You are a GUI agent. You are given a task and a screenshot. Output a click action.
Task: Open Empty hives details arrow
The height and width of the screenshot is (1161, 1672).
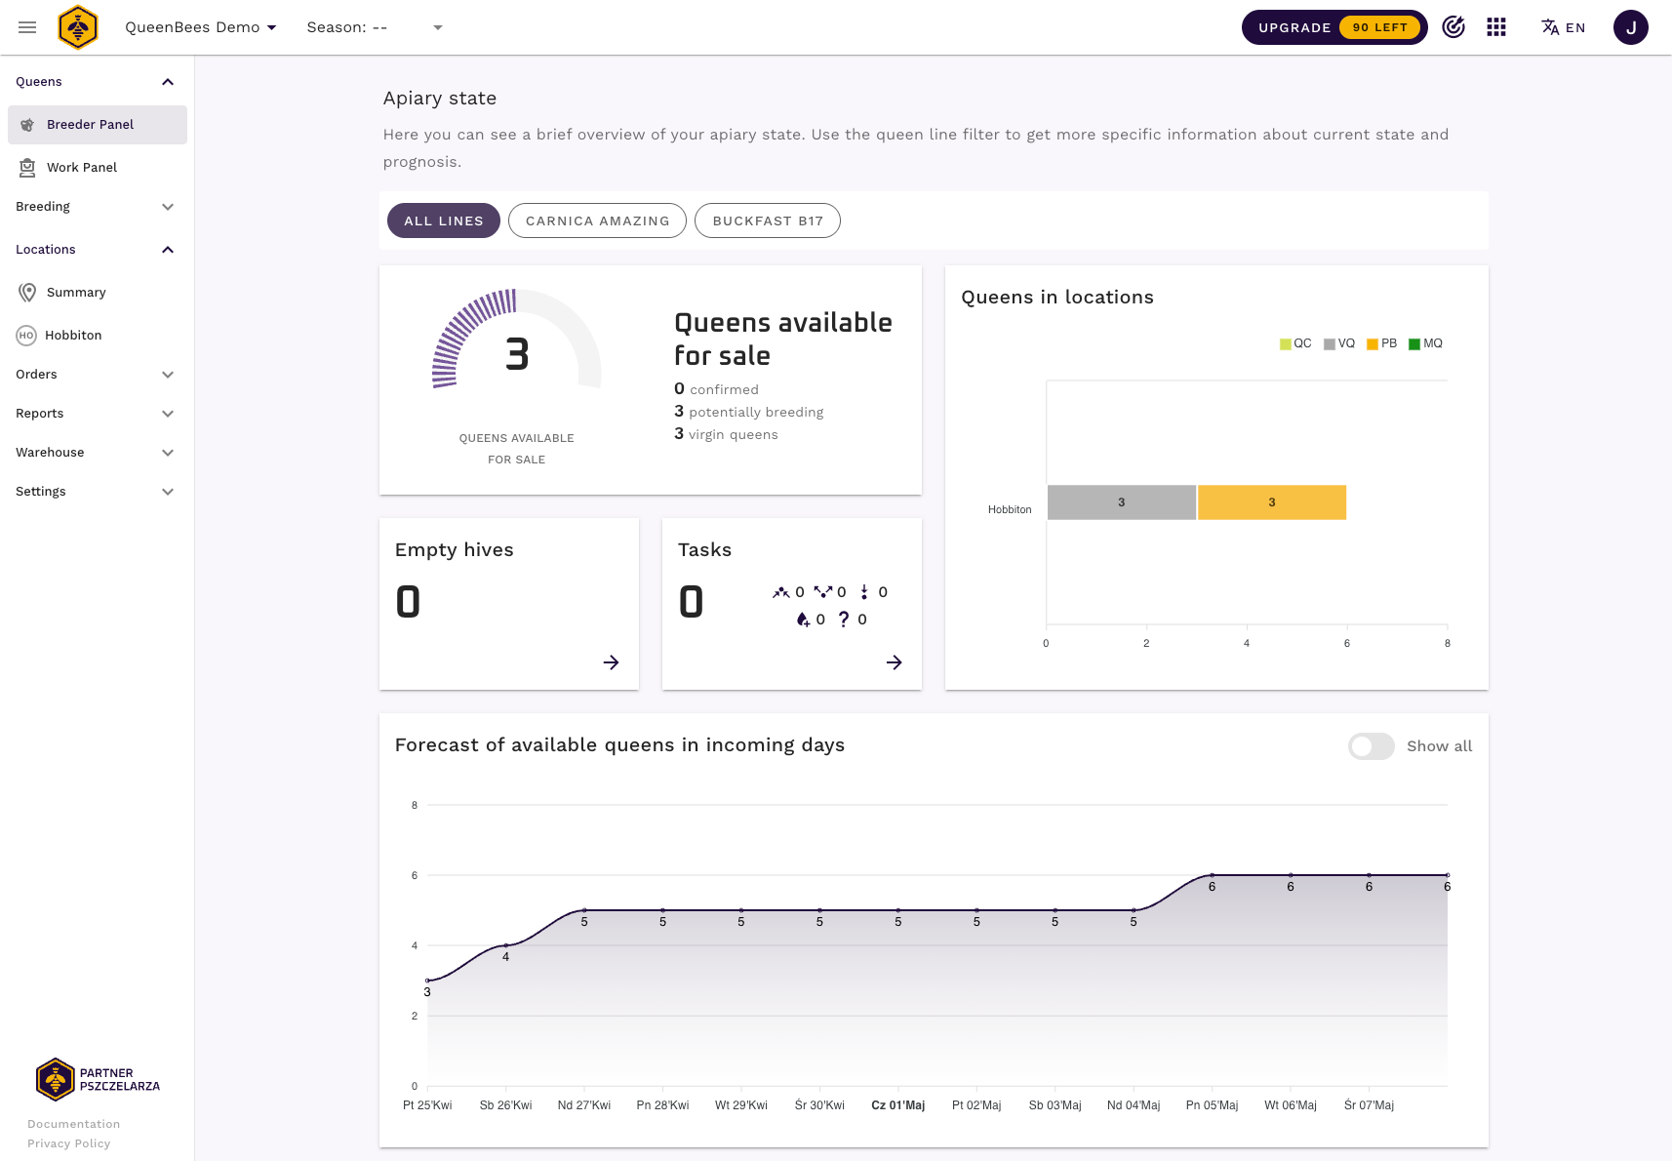click(611, 662)
